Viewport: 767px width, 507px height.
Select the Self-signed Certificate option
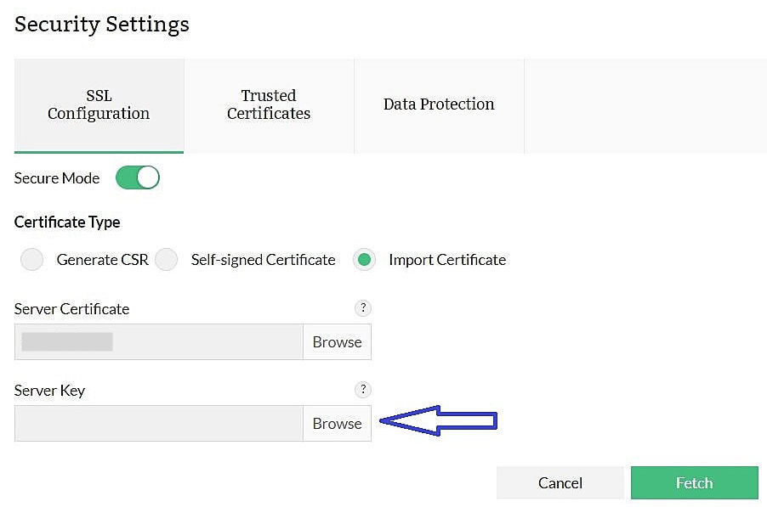click(167, 259)
